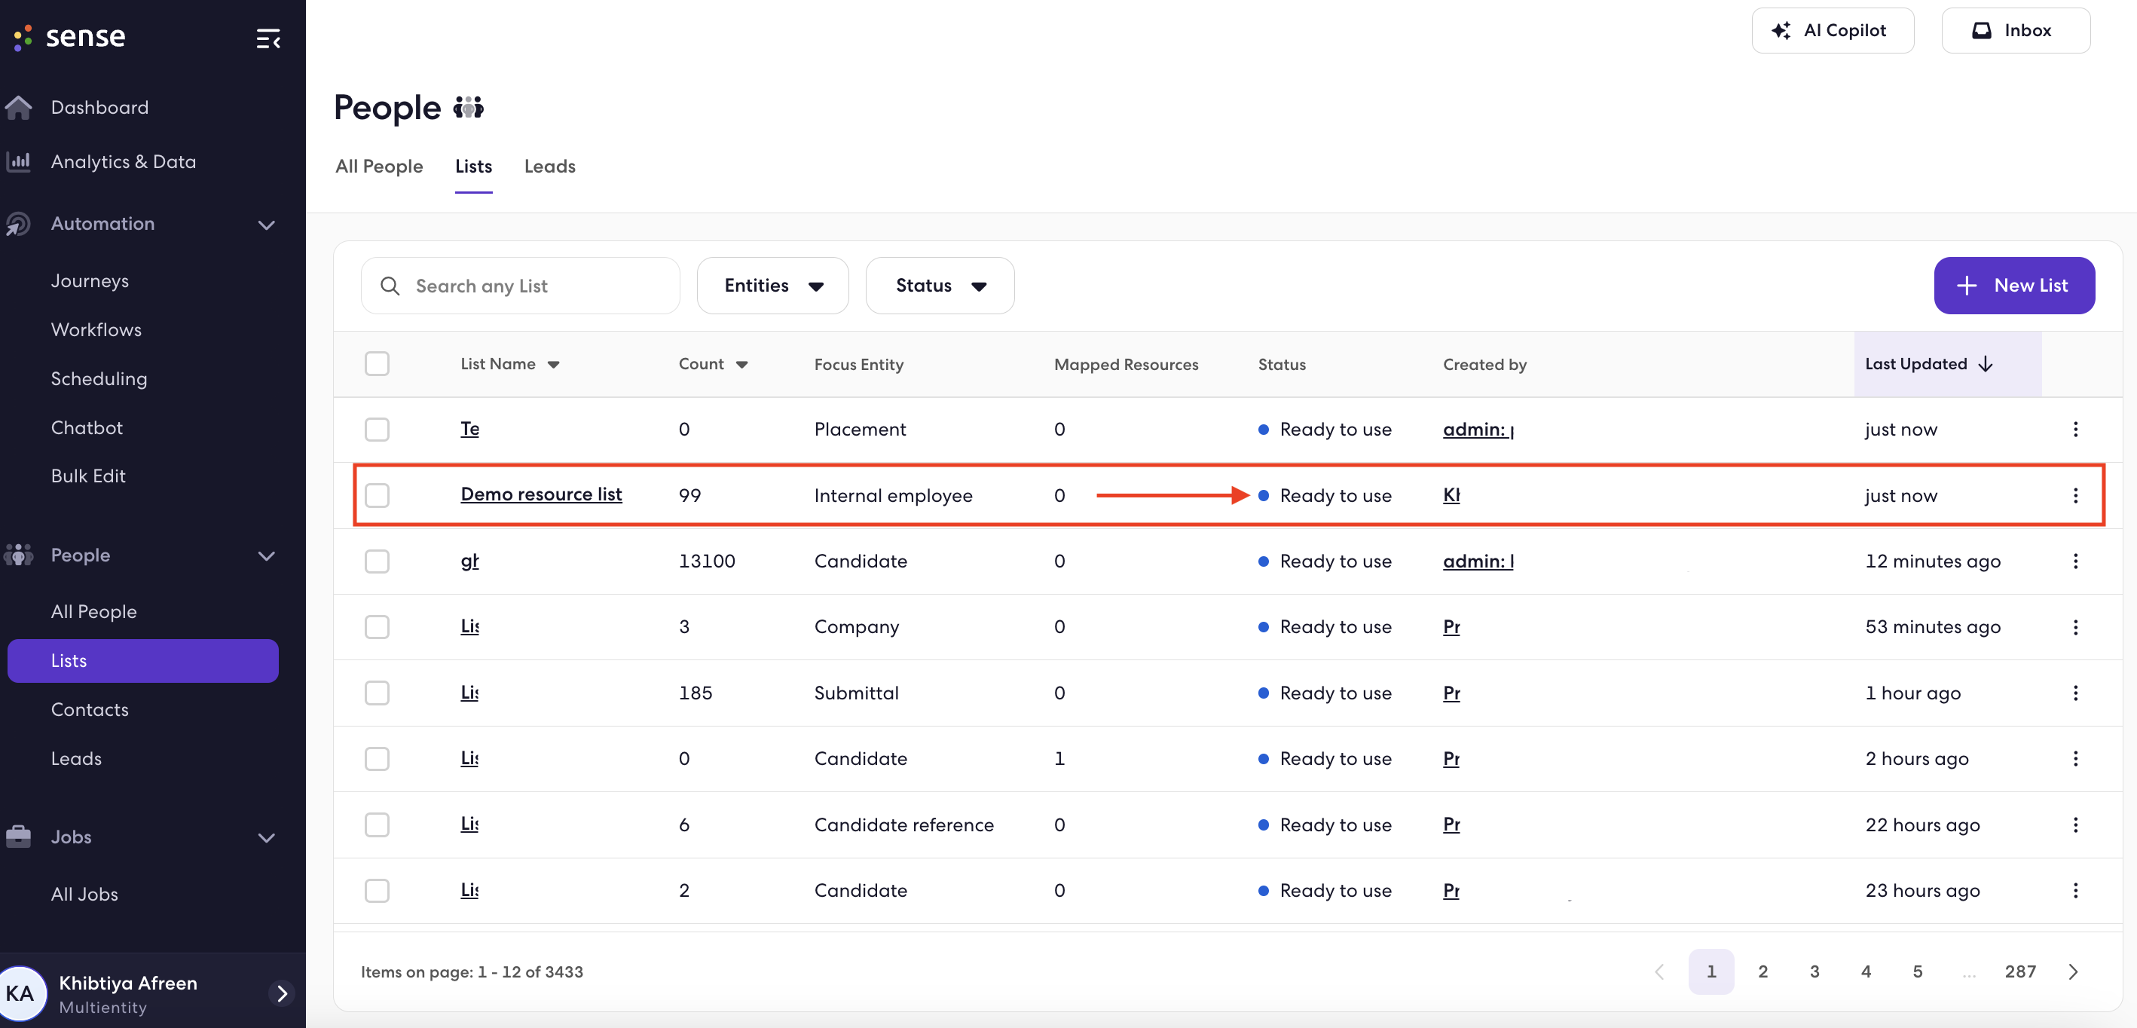The image size is (2137, 1028).
Task: Open more options for the Submittal row
Action: coord(2074,693)
